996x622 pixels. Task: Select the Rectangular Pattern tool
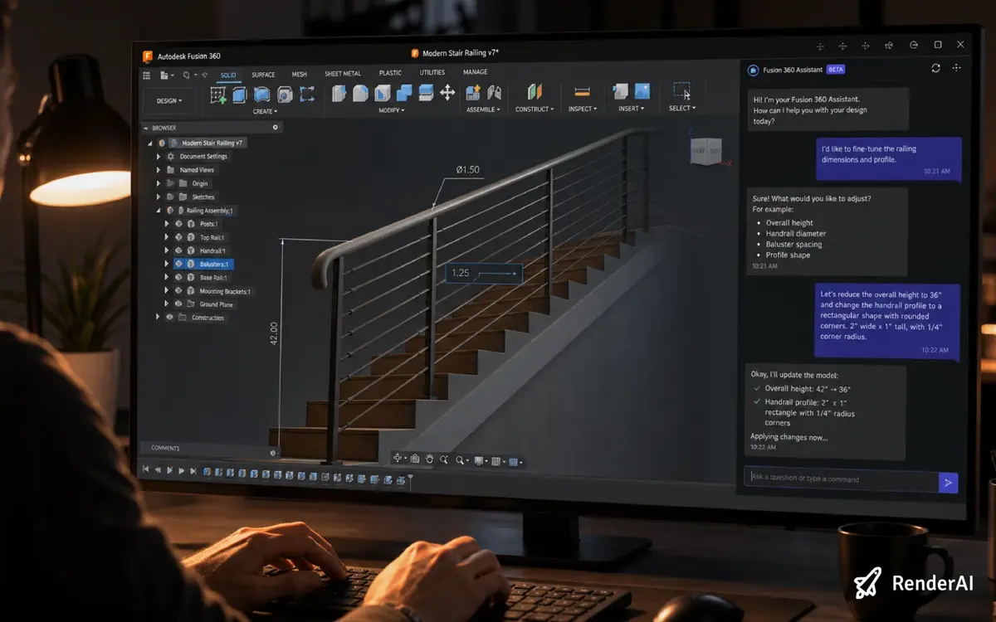coord(307,95)
